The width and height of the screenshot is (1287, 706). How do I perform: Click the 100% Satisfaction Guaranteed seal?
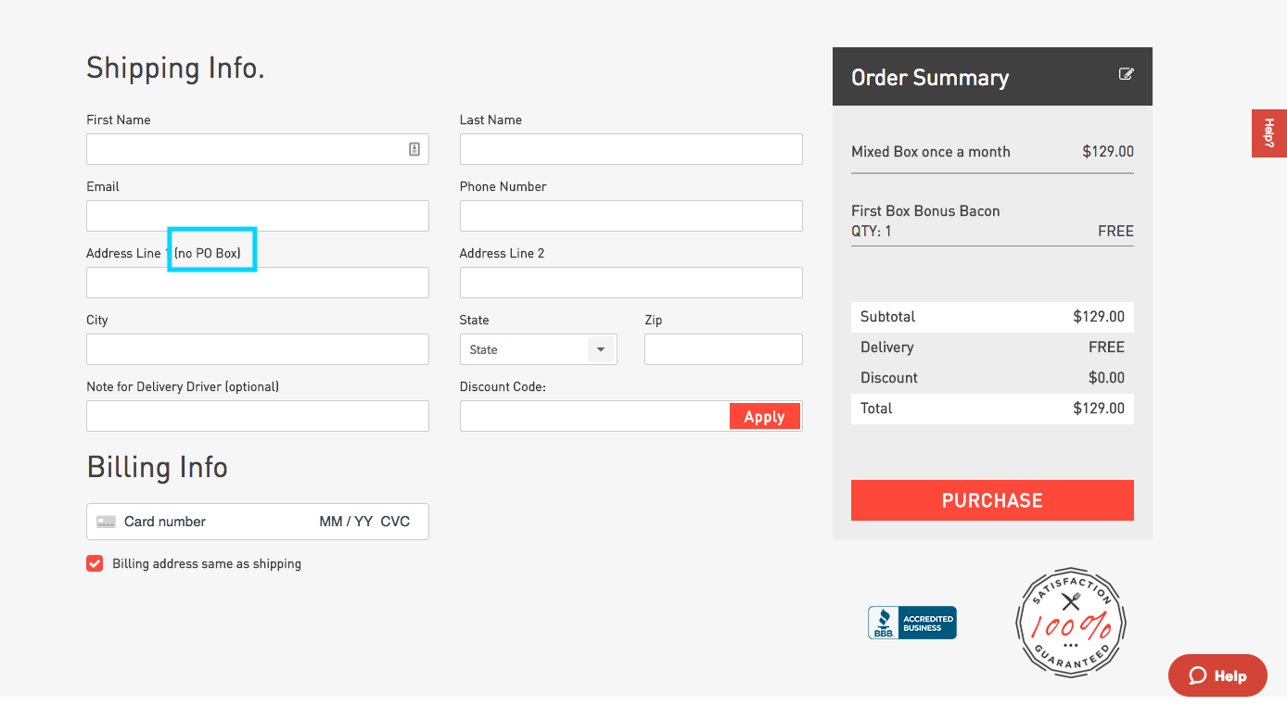[1070, 622]
